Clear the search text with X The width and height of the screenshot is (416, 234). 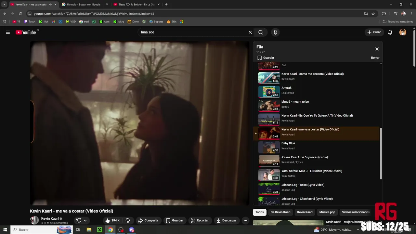click(x=250, y=32)
